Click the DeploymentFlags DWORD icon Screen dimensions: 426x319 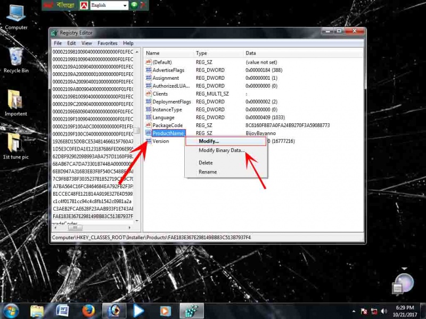[149, 102]
